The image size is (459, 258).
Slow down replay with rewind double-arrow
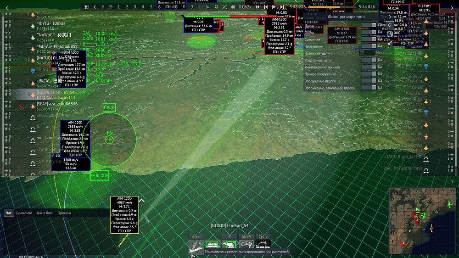(233, 7)
